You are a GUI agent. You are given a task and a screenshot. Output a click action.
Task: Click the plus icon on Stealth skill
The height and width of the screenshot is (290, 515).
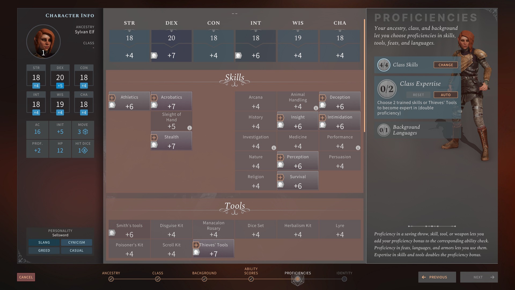click(154, 138)
